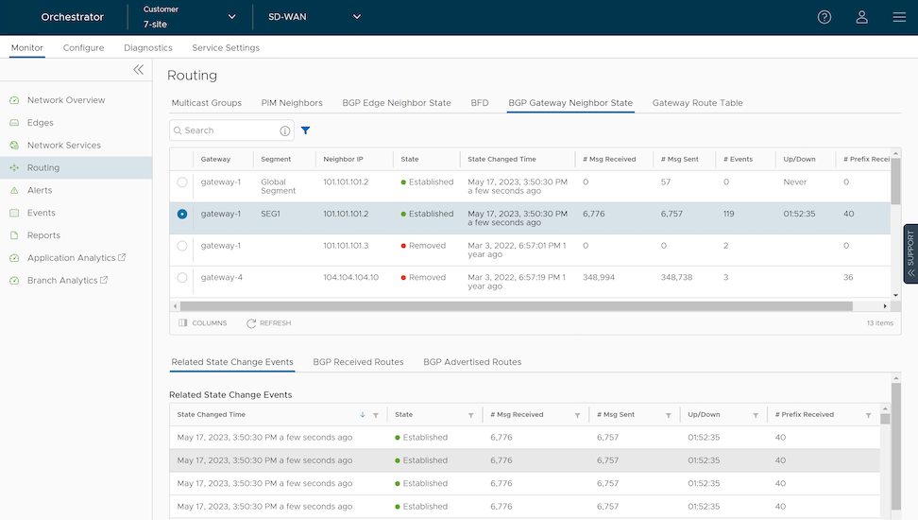
Task: Click filter icon in State column header
Action: coord(471,415)
